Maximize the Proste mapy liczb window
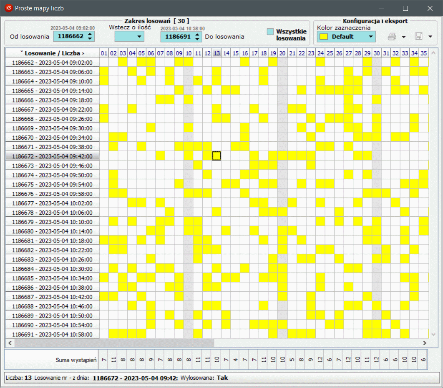443x388 pixels. [x=405, y=8]
